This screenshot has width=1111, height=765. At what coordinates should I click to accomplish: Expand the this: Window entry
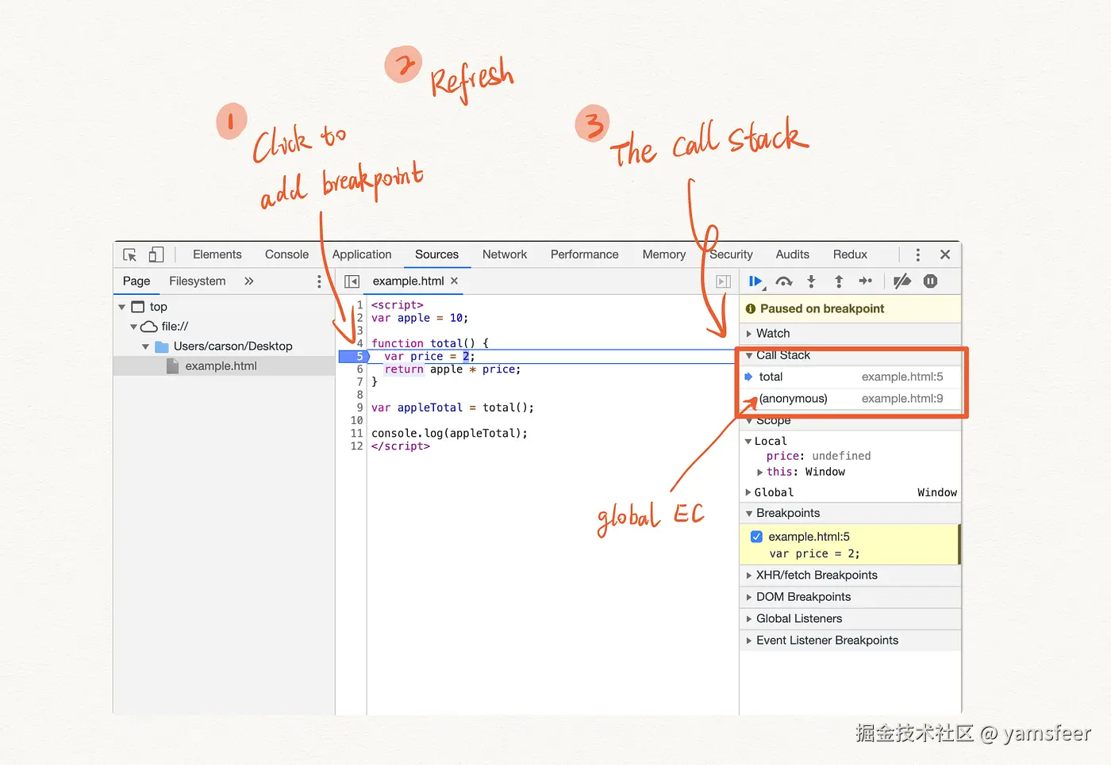click(x=759, y=472)
